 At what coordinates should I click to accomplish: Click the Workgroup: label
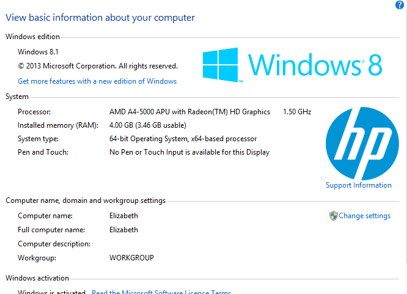(37, 258)
